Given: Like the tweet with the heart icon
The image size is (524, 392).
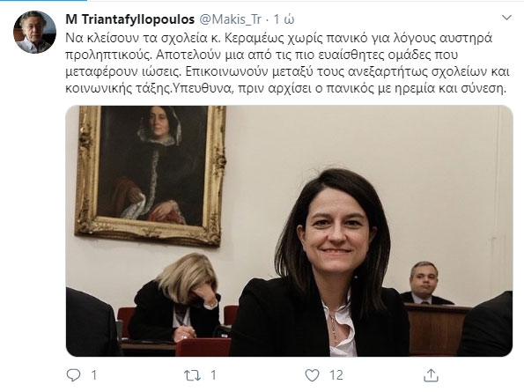Looking at the screenshot, I should tap(312, 375).
